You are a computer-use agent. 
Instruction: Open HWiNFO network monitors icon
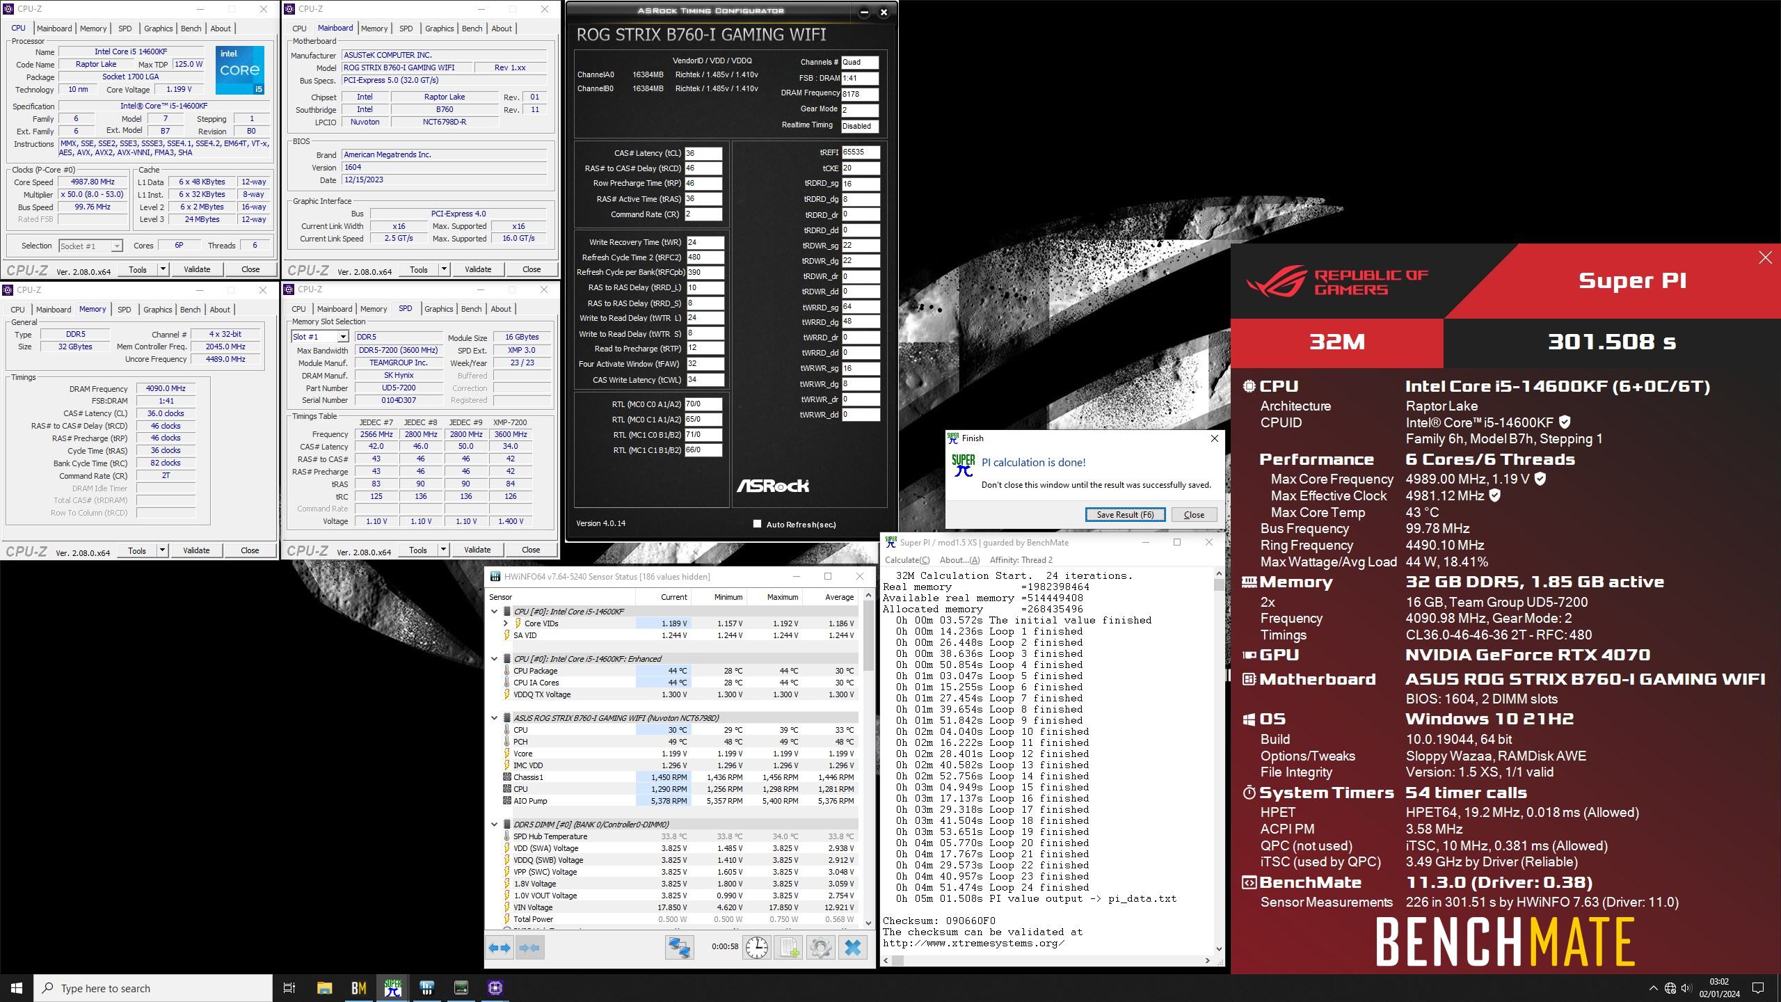[x=679, y=948]
